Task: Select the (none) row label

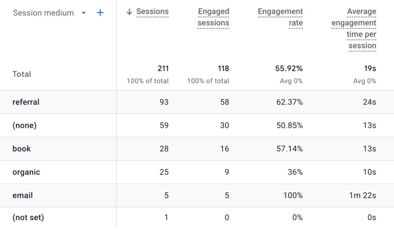Action: [x=25, y=125]
